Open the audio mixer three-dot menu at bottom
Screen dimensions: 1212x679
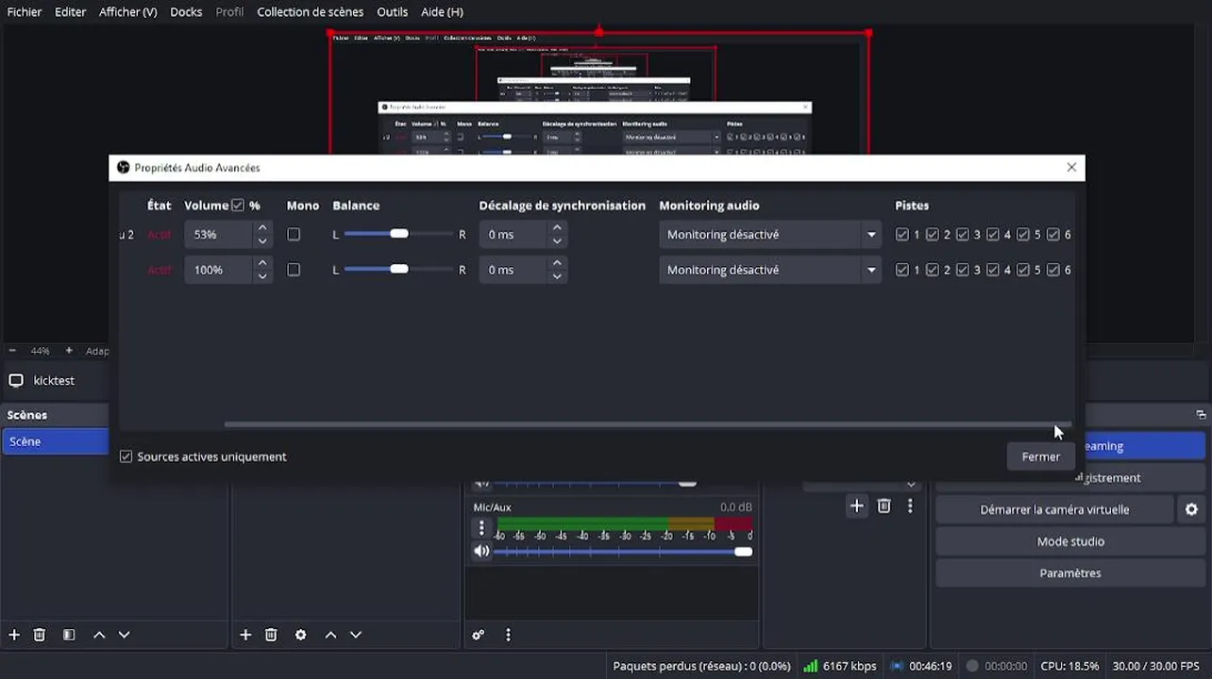[x=508, y=635]
